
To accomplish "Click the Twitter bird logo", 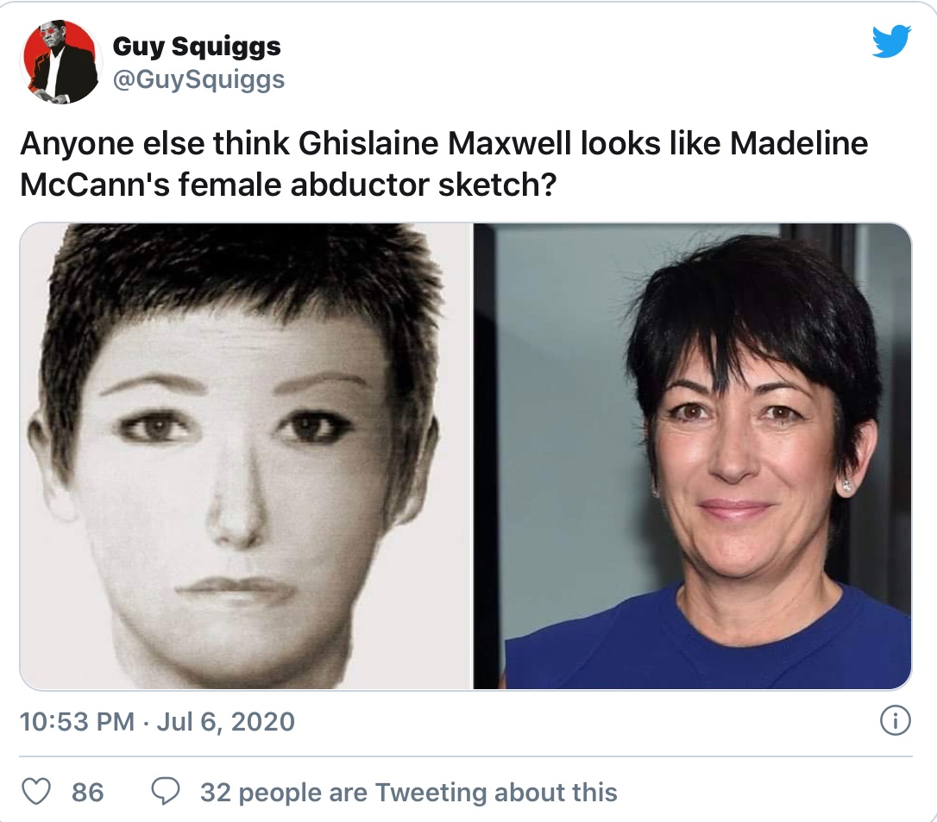I will pos(890,41).
